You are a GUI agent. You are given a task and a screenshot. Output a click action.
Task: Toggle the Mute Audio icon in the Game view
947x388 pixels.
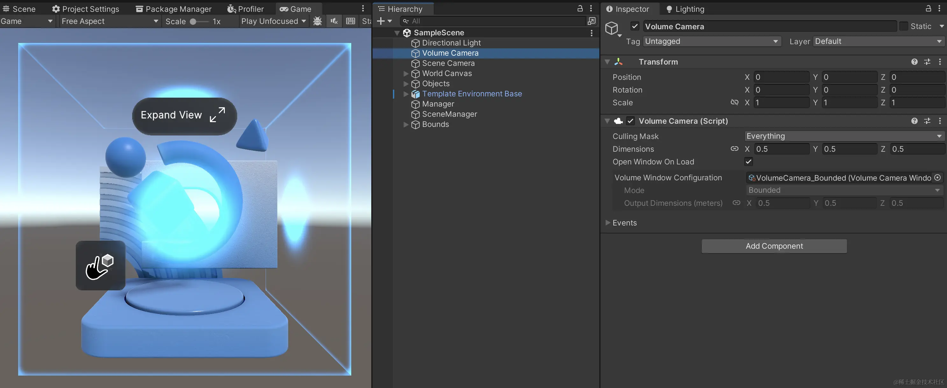[334, 21]
